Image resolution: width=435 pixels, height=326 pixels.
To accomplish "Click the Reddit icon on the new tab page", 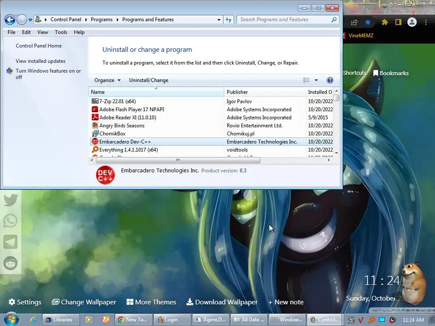I will [x=11, y=263].
